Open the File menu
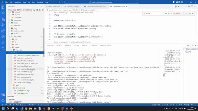198x111 pixels. [6, 2]
